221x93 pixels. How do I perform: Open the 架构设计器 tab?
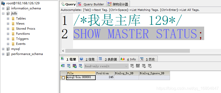(x=118, y=4)
